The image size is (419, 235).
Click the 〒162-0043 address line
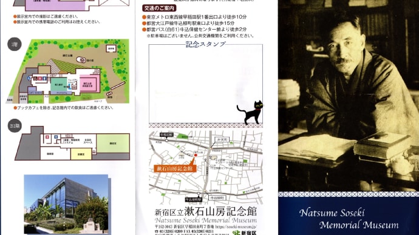[x=184, y=227]
